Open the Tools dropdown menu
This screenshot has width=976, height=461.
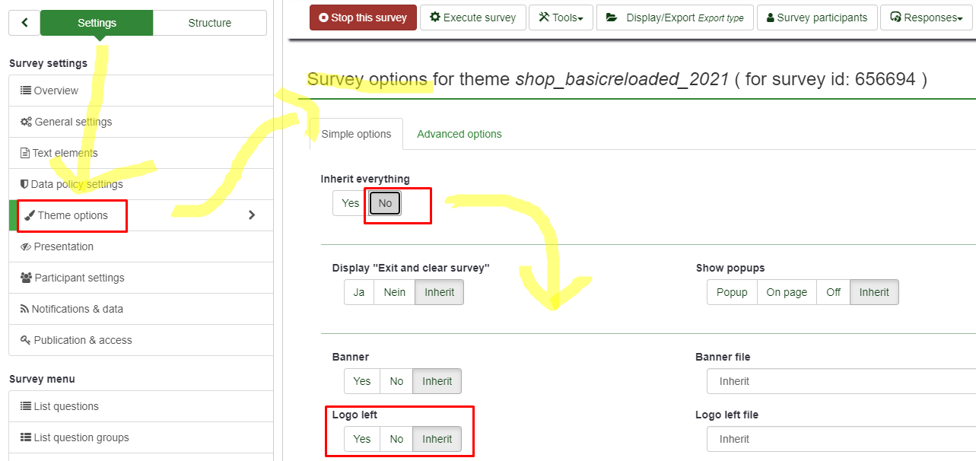561,17
